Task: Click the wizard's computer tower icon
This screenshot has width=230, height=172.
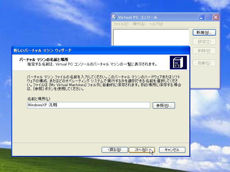Action: 178,62
